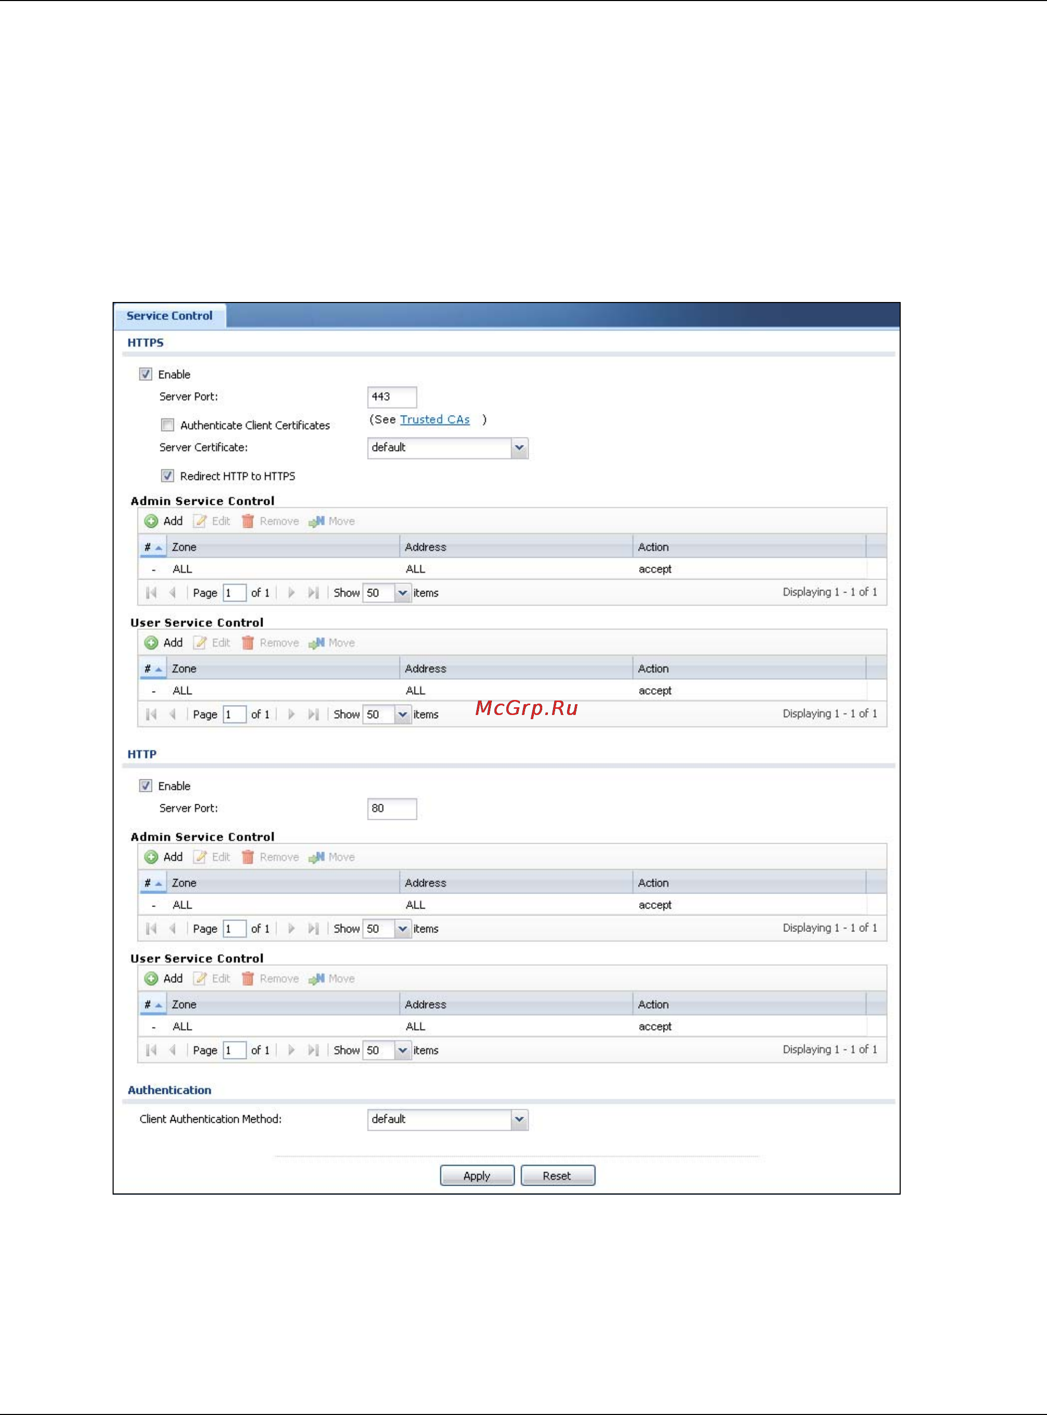Click the HTTPS Server Port field
The image size is (1047, 1415).
pos(392,396)
